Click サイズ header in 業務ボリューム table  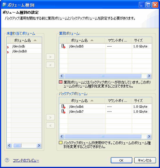tap(142, 40)
